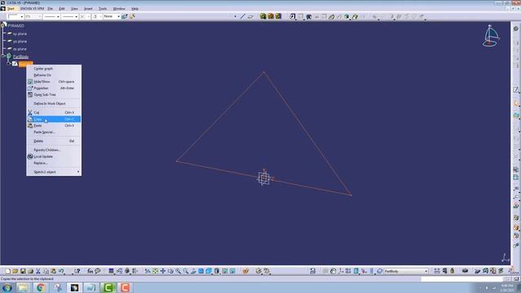Open the fill color dropdown in top toolbar
Image resolution: width=521 pixels, height=293 pixels.
coord(22,16)
